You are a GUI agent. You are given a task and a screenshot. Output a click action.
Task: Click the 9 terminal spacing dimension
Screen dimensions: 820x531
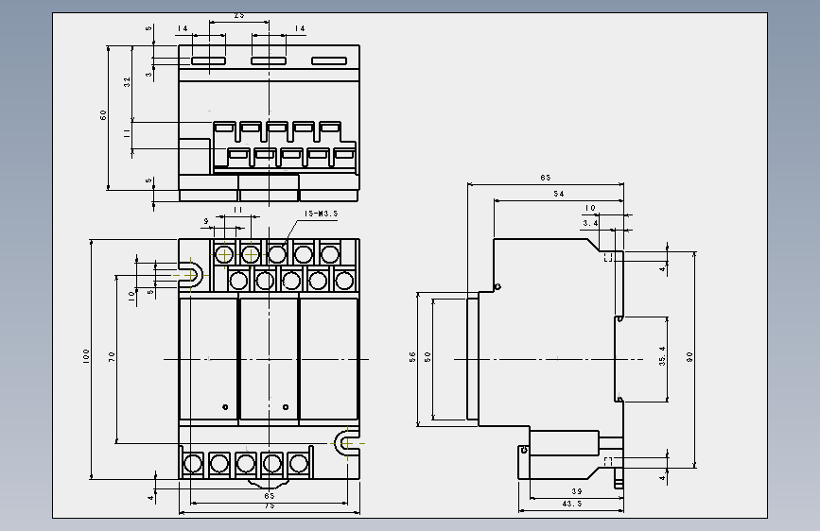click(x=206, y=222)
